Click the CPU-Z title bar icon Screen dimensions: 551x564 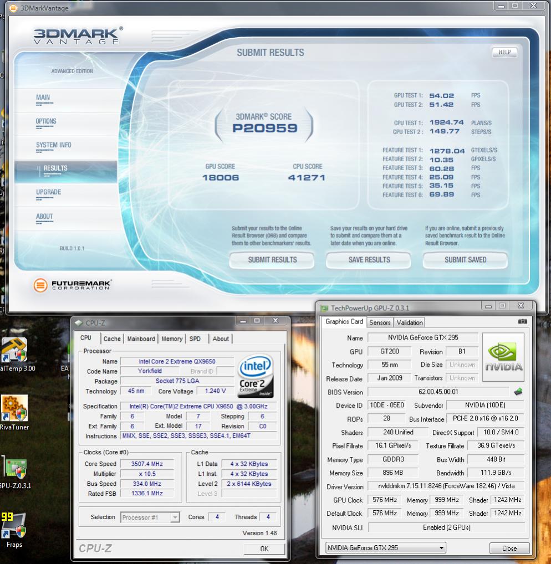click(x=79, y=323)
